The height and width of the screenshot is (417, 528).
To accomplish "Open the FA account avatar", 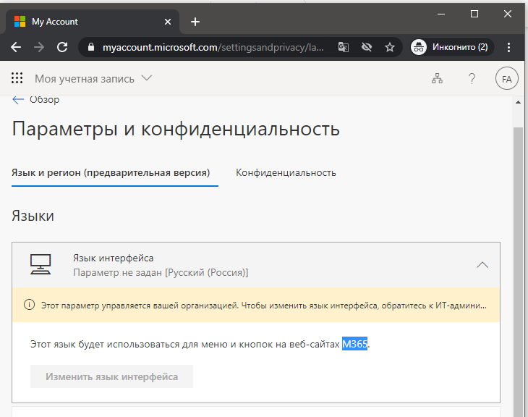I will tap(506, 79).
